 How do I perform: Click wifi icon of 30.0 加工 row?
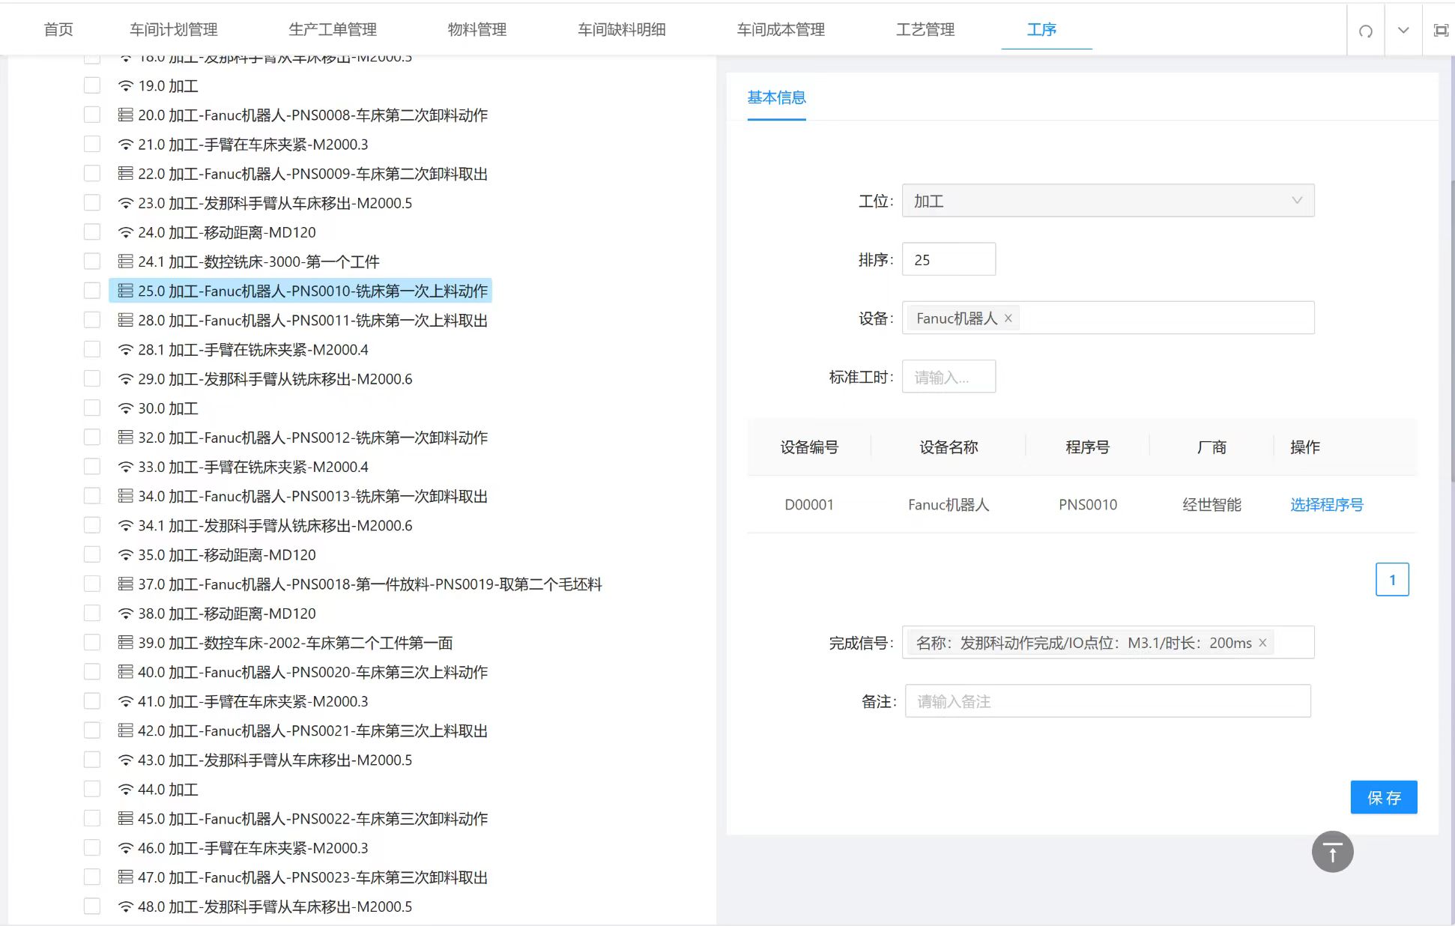coord(126,408)
